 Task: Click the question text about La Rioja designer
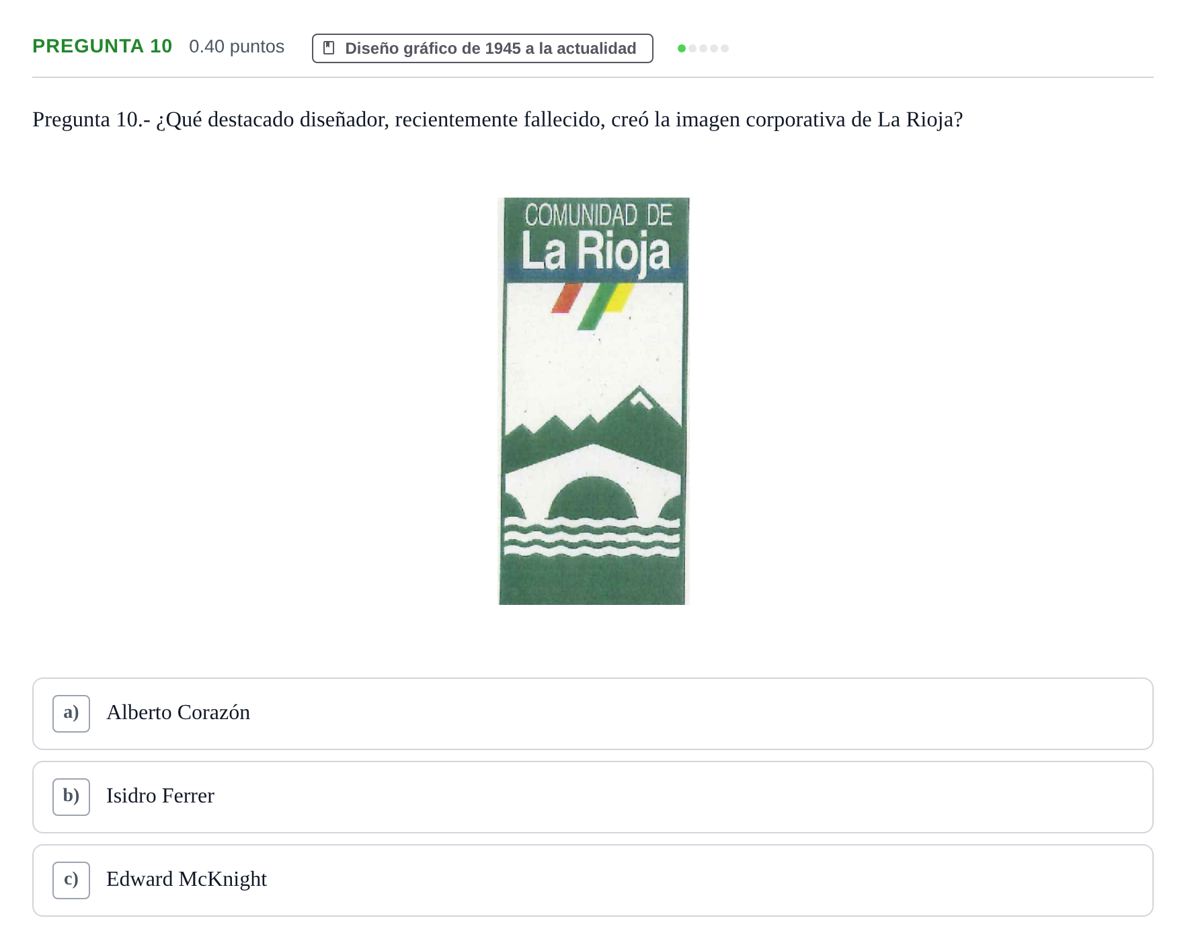[498, 120]
